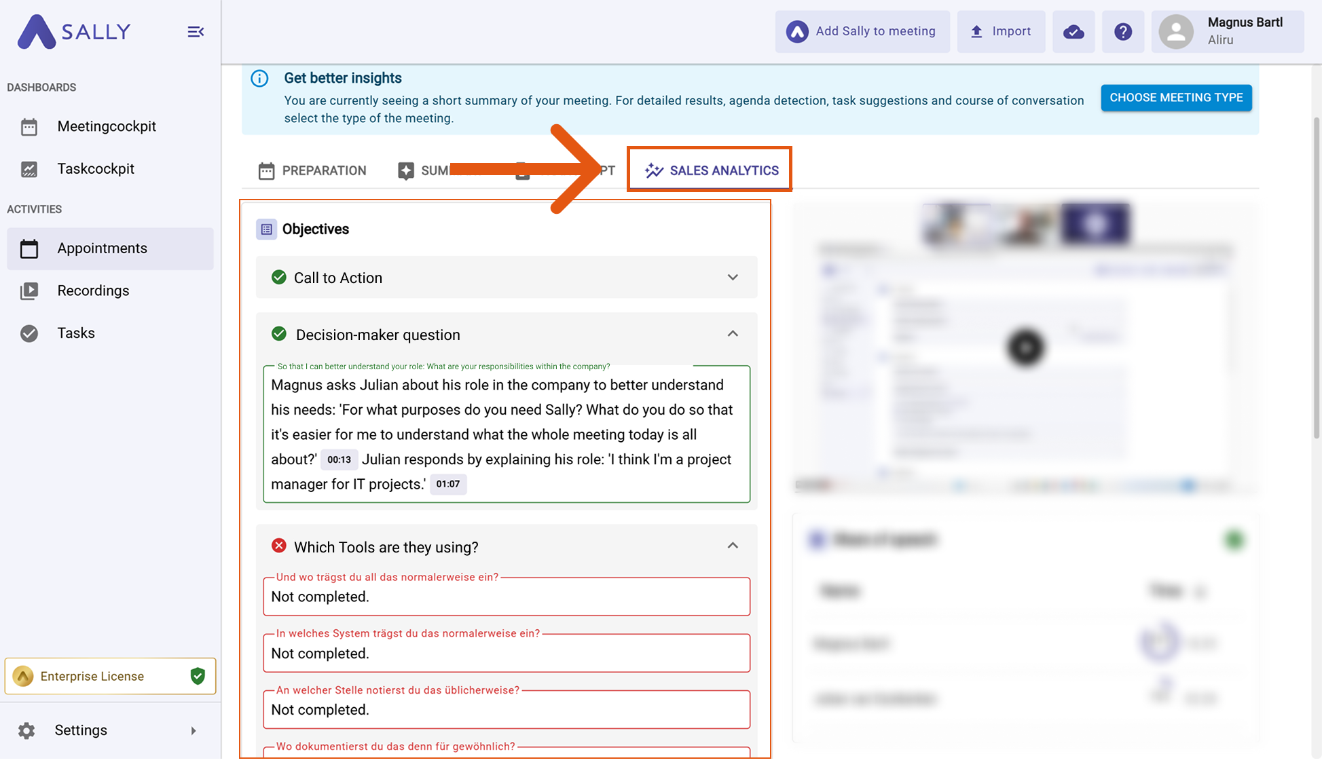Click green check on Call to Action
The height and width of the screenshot is (771, 1322).
pyautogui.click(x=278, y=277)
